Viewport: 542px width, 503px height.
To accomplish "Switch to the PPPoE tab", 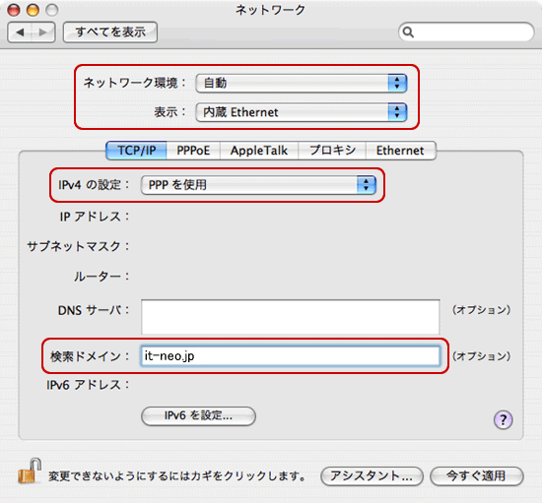I will tap(193, 151).
